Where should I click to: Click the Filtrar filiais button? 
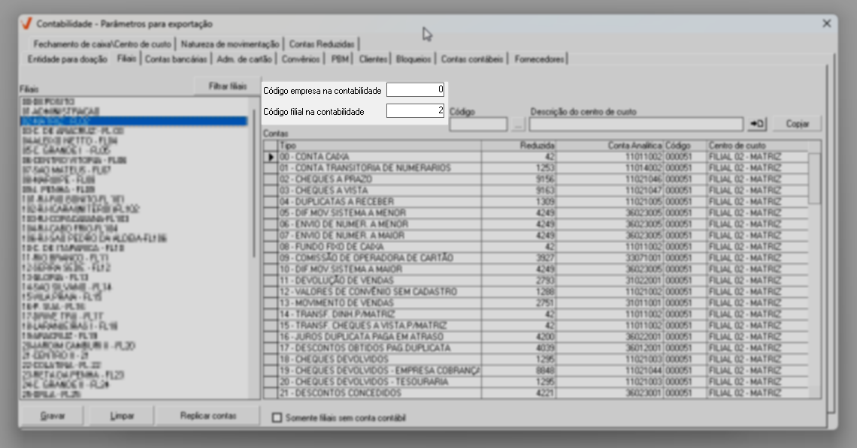click(228, 86)
